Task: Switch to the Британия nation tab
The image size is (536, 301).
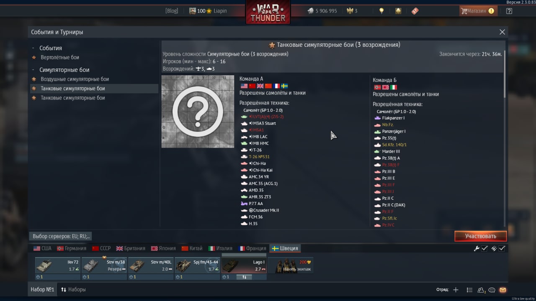Action: click(131, 248)
